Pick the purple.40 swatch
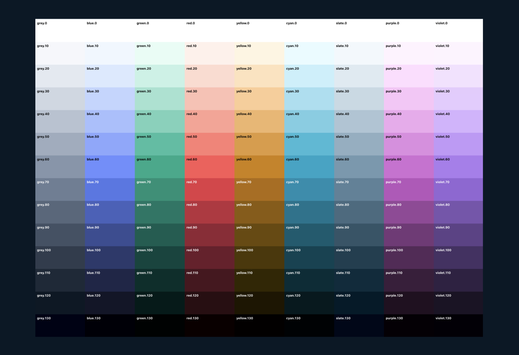Image resolution: width=519 pixels, height=355 pixels. (x=409, y=121)
